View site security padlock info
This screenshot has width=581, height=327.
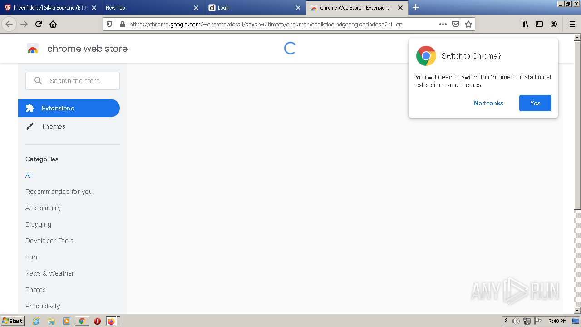(122, 24)
